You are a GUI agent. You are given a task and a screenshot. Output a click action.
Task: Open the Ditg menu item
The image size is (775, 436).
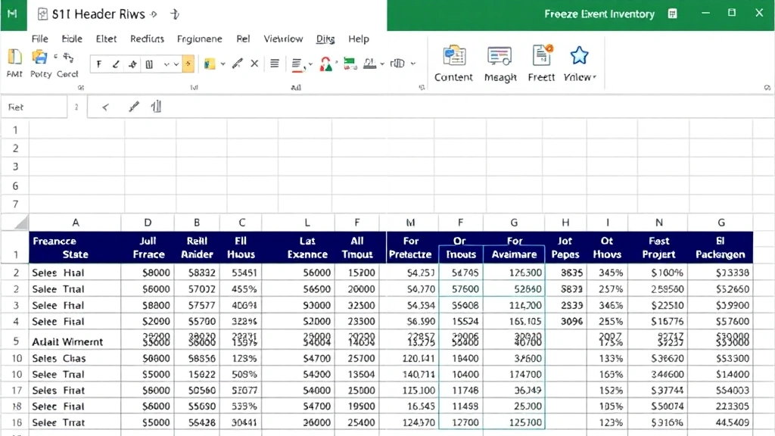[x=324, y=39]
